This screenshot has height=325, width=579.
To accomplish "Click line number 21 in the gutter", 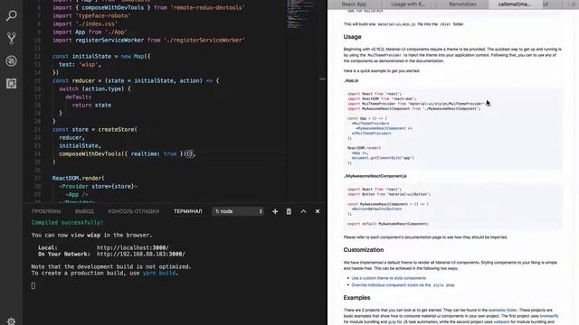I will point(37,130).
